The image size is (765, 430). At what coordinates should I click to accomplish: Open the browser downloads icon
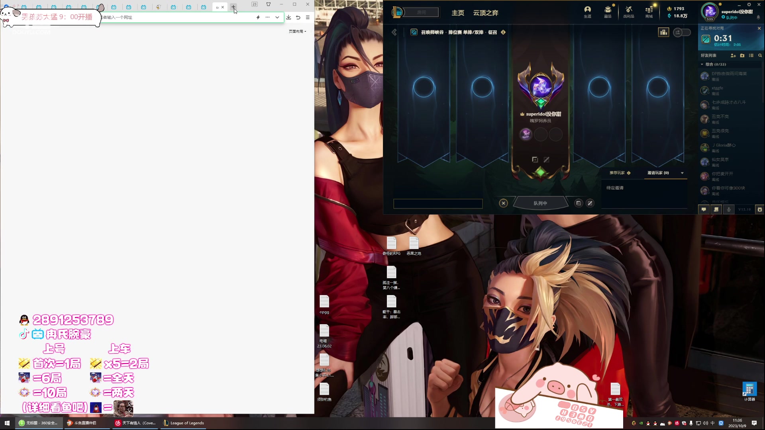pyautogui.click(x=288, y=17)
